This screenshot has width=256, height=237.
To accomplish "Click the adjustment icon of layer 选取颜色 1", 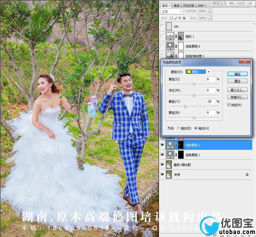I will (x=170, y=154).
